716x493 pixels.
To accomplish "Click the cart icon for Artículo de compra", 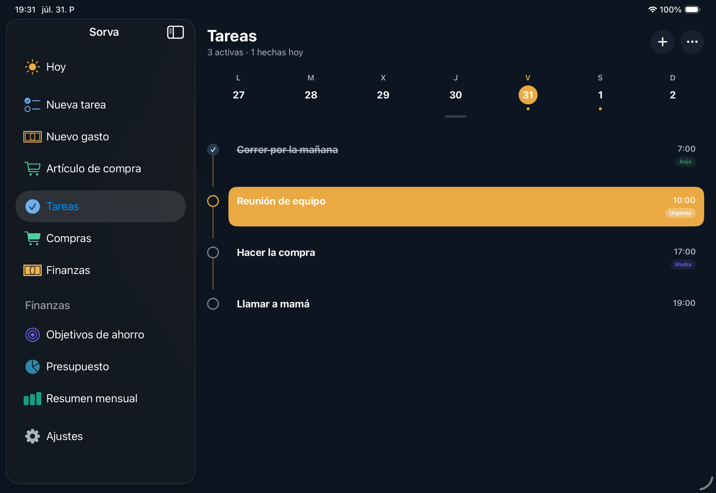I will tap(32, 169).
